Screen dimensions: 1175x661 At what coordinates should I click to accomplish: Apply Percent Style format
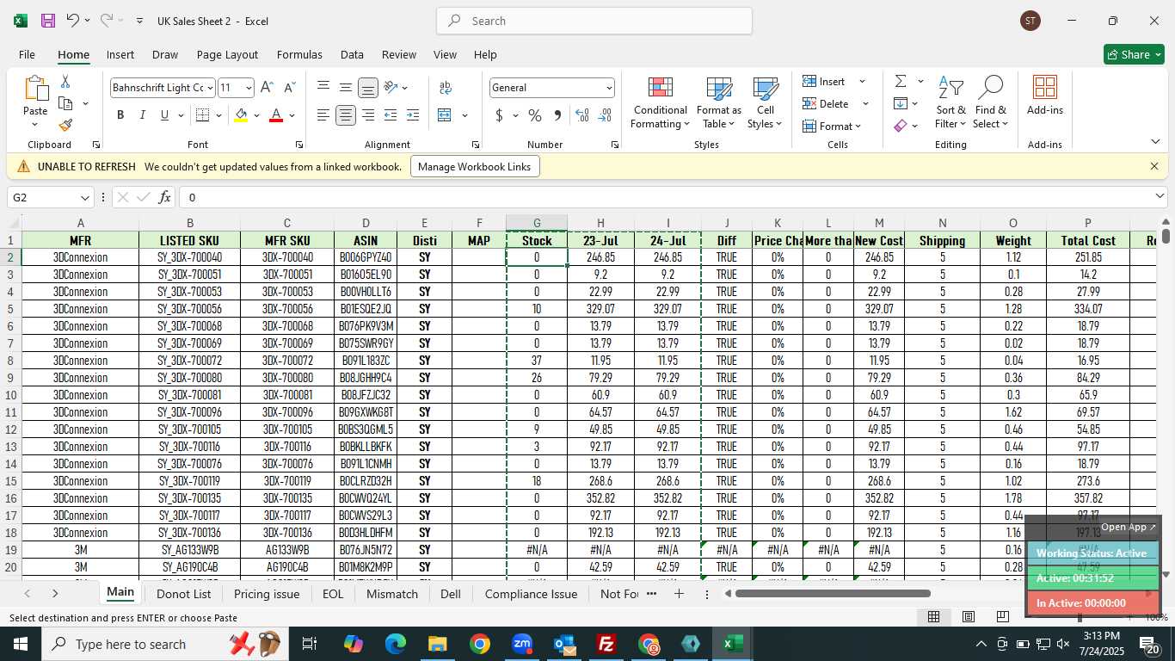tap(535, 115)
